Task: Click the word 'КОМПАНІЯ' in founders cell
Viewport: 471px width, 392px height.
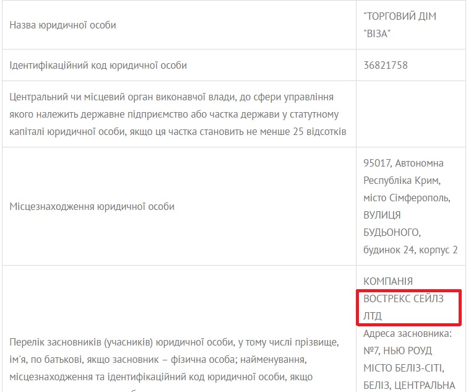Action: [x=387, y=282]
